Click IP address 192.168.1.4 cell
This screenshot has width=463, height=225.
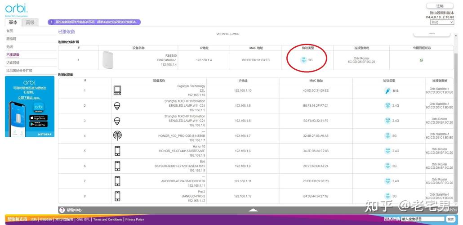pos(204,60)
